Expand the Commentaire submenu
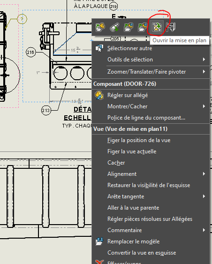The width and height of the screenshot is (212, 264). point(204,230)
